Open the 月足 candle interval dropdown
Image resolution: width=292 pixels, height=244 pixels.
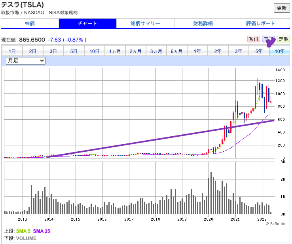tap(26, 61)
